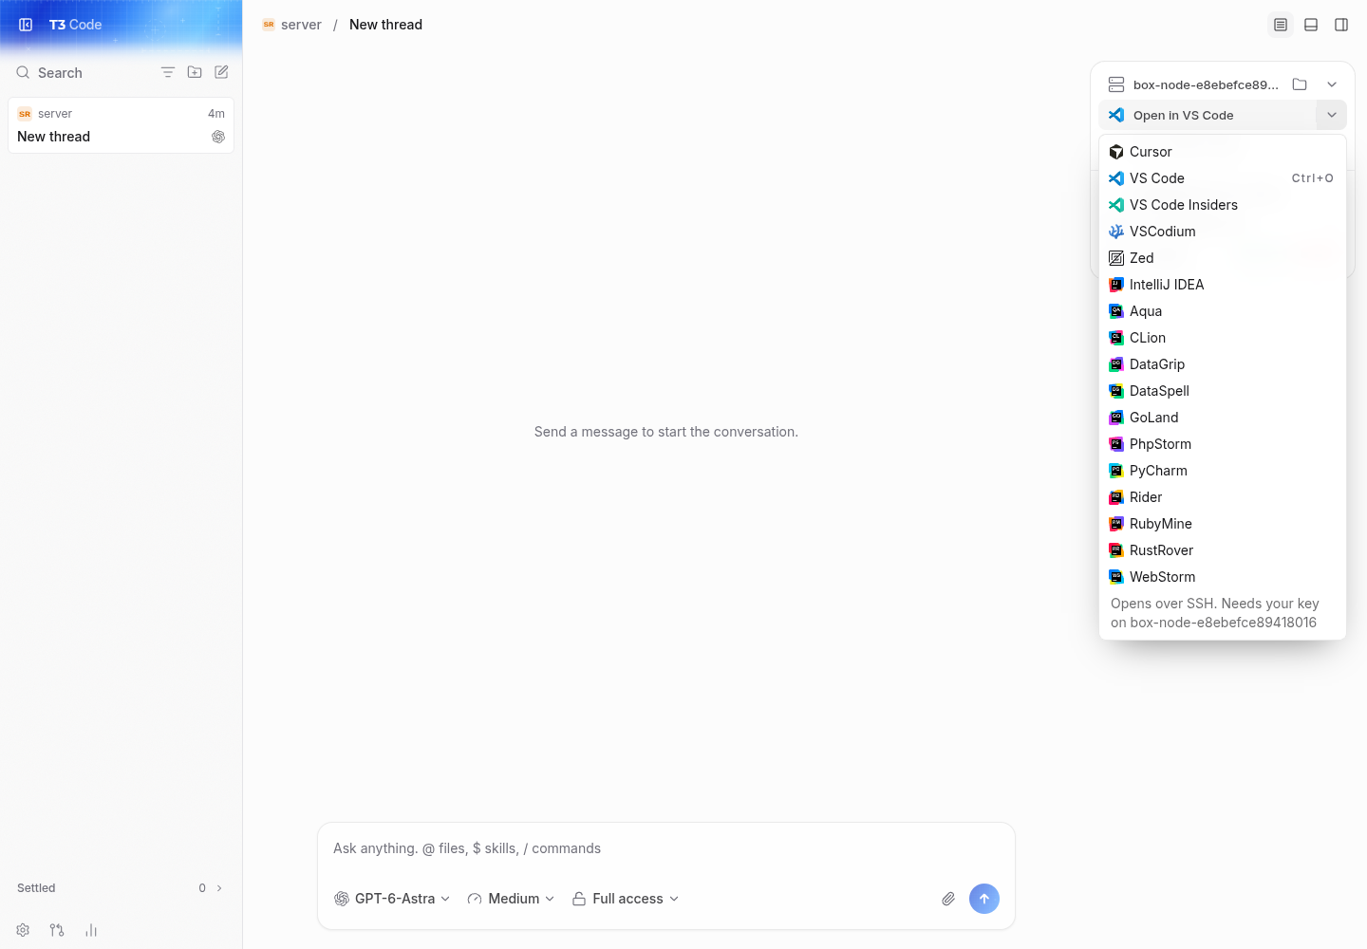Image resolution: width=1367 pixels, height=949 pixels.
Task: Open the Full access permissions dropdown
Action: click(x=626, y=899)
